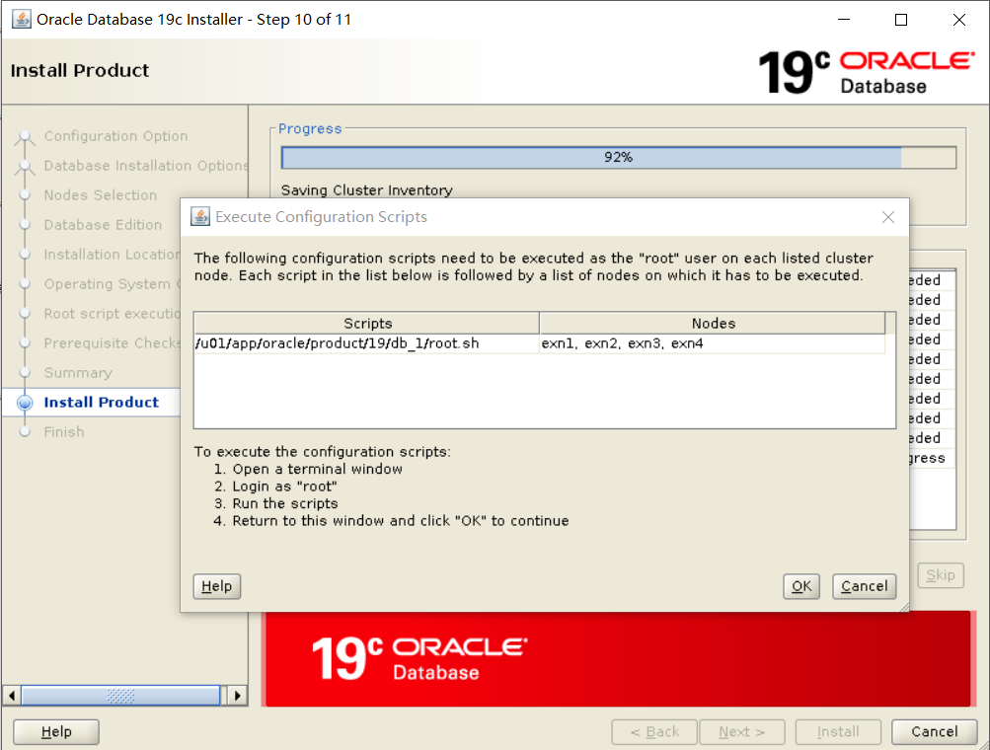Maximize the Oracle installer window
Image resolution: width=990 pixels, height=750 pixels.
pyautogui.click(x=901, y=20)
